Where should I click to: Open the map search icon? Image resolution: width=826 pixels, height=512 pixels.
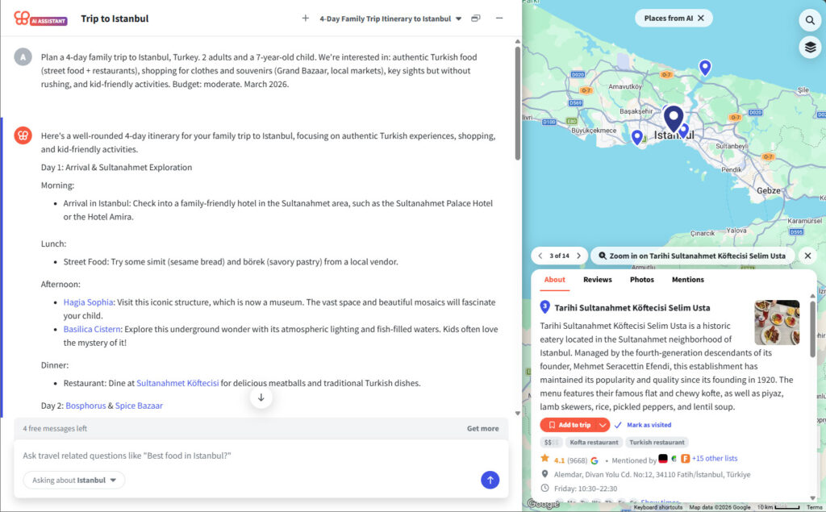(811, 20)
